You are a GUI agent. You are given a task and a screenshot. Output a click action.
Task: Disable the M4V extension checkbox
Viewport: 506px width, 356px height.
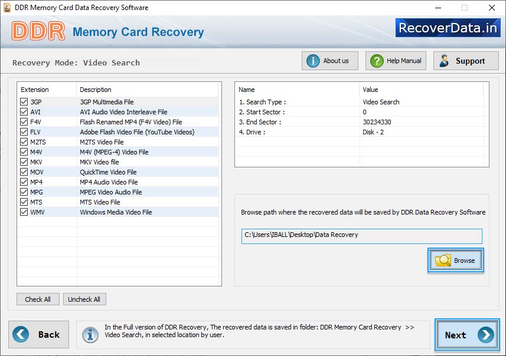point(24,151)
